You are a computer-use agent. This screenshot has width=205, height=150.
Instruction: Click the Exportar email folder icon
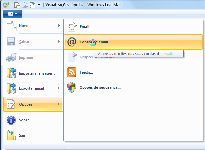tap(11, 88)
